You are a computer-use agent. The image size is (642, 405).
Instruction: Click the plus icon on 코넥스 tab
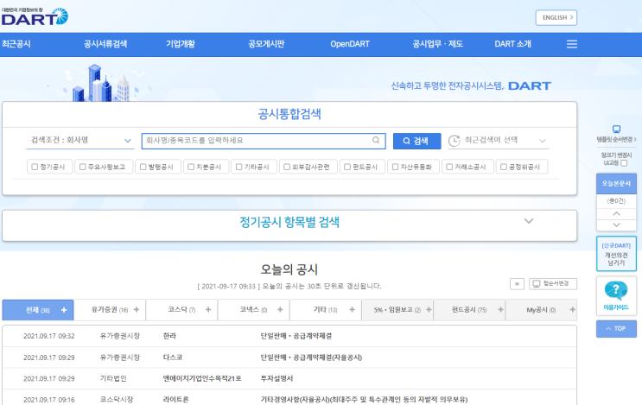tap(280, 310)
